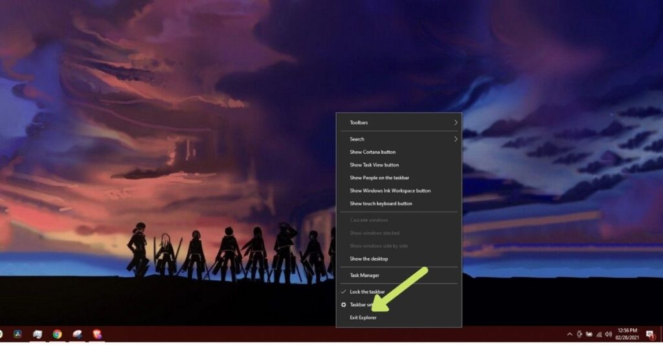Toggle Show Cortana button
This screenshot has height=345, width=663.
[399, 151]
